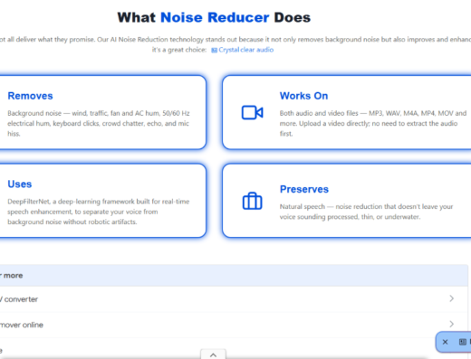Open the converter list row
The image size is (471, 359).
click(234, 299)
